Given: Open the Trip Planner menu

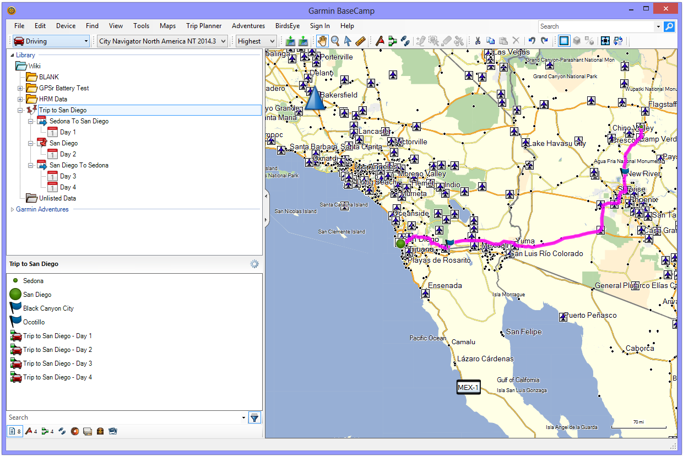Looking at the screenshot, I should tap(204, 26).
